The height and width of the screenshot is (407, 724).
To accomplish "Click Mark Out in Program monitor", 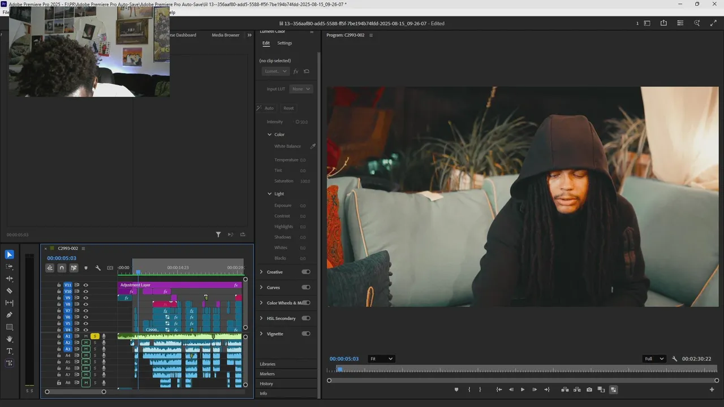I will pos(480,389).
